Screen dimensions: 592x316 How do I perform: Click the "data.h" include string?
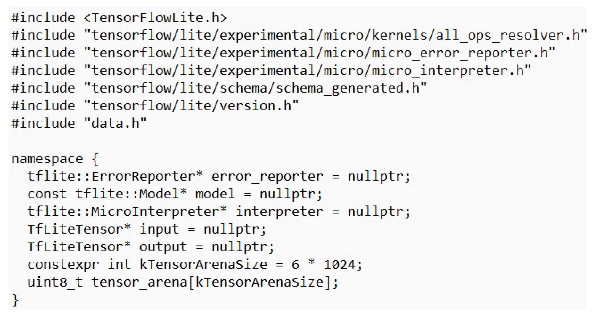pyautogui.click(x=115, y=123)
